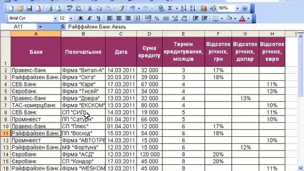Select column H header
Viewport: 304px width, 171px height.
click(272, 34)
